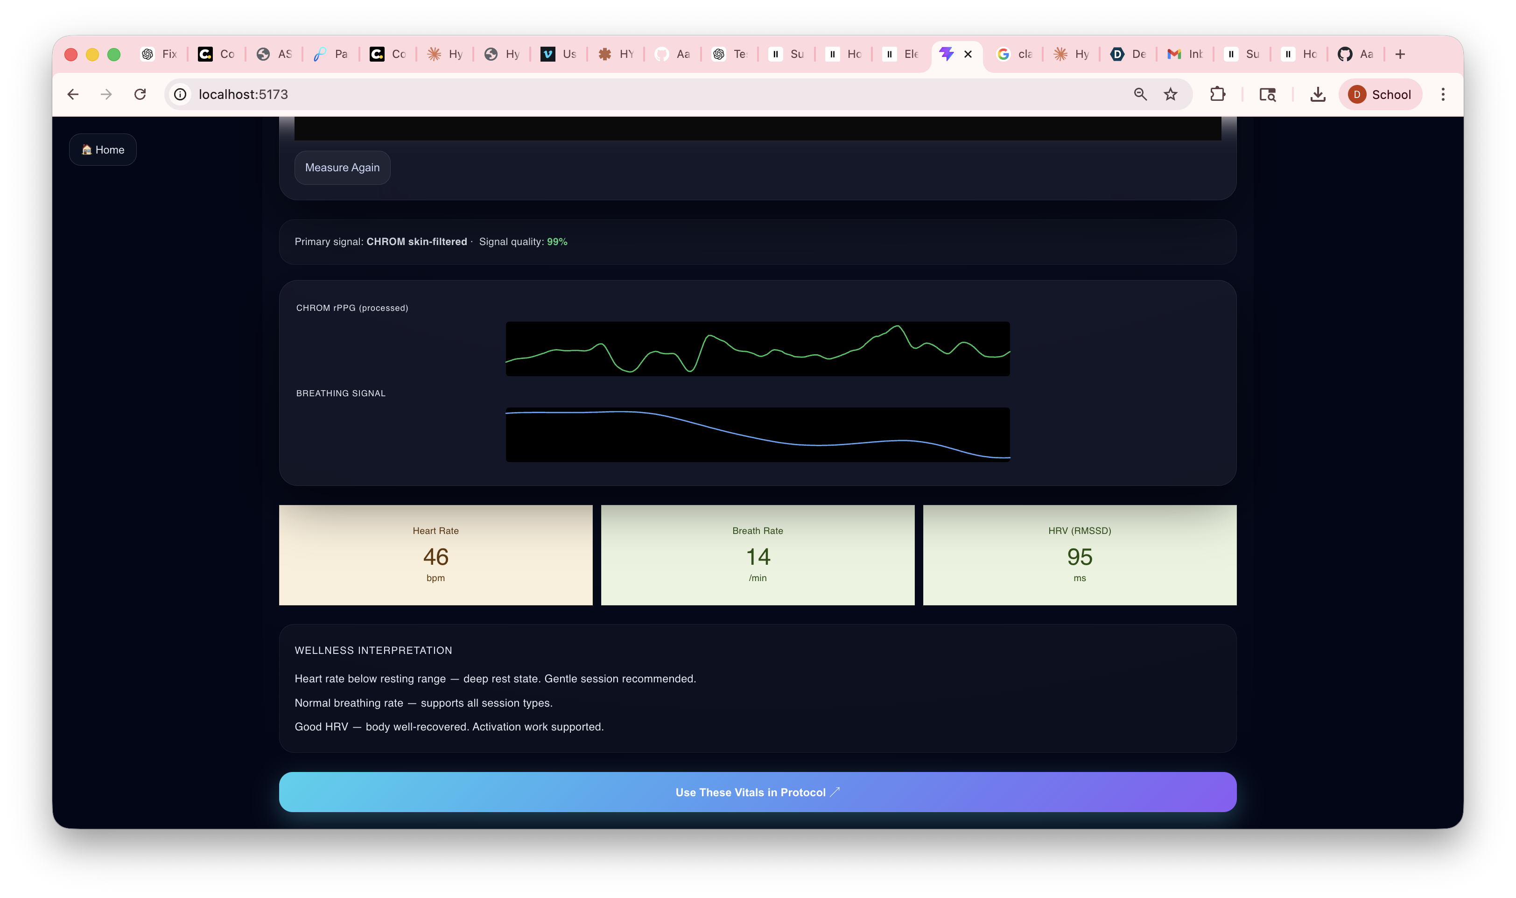Open Chrome three-dot menu
Screen dimensions: 1516x898
pos(1443,94)
